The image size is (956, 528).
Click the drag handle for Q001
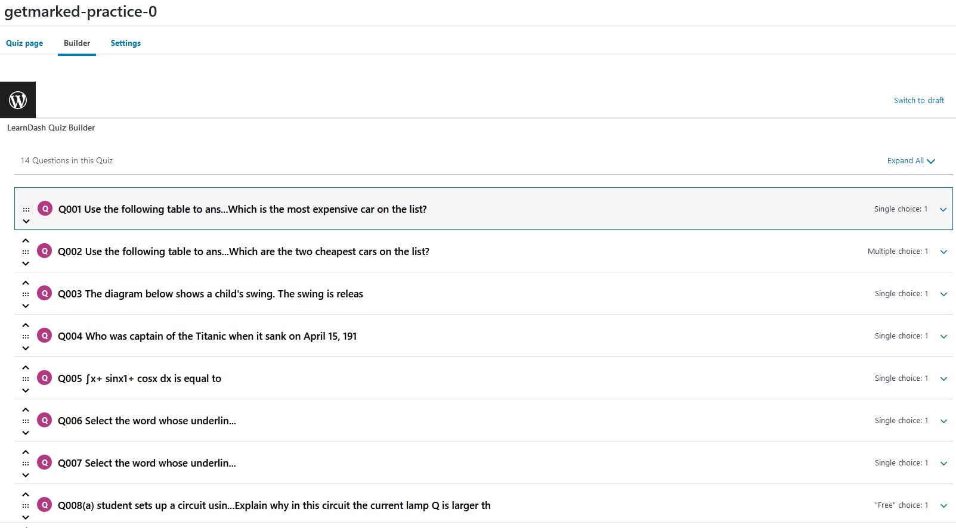[x=26, y=210]
